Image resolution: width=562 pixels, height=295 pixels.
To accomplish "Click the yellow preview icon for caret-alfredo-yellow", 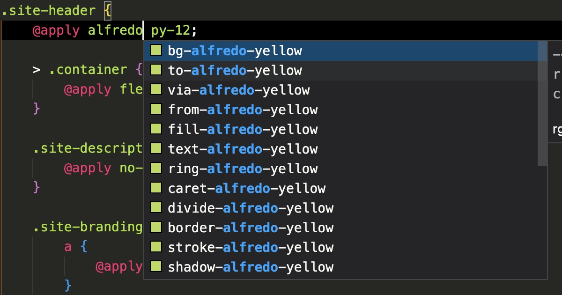I will coord(156,188).
